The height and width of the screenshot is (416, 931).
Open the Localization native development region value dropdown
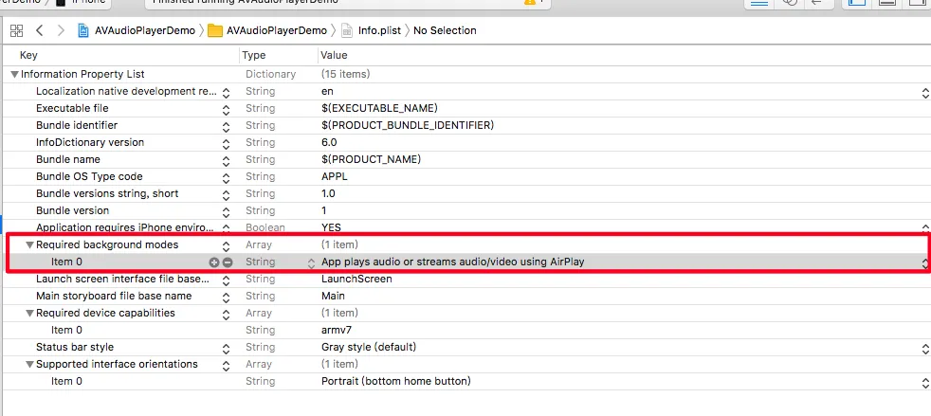(925, 92)
